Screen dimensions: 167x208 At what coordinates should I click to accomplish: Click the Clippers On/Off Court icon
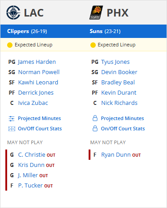pos(12,129)
